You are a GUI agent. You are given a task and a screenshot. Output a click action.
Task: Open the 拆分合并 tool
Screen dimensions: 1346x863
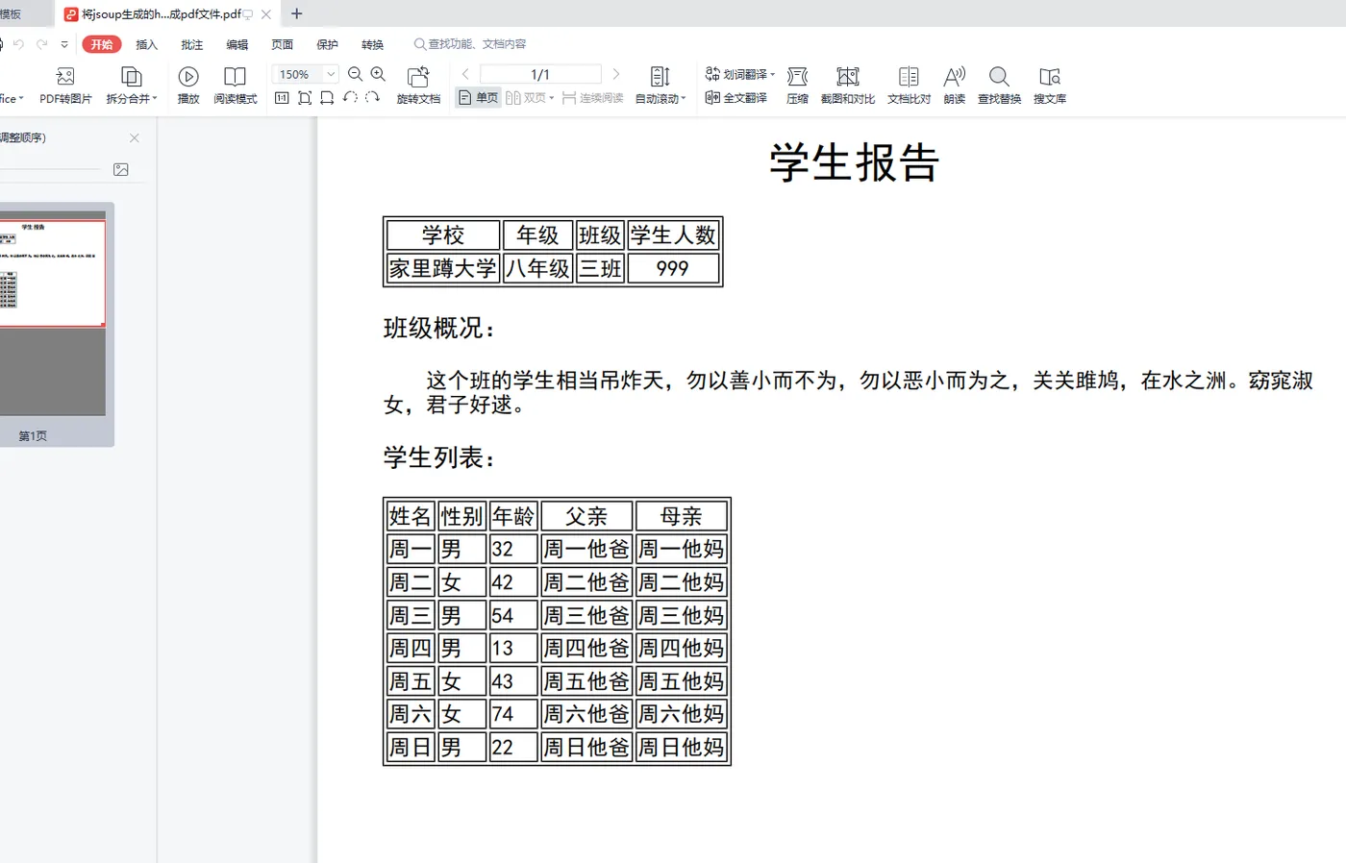click(x=132, y=86)
